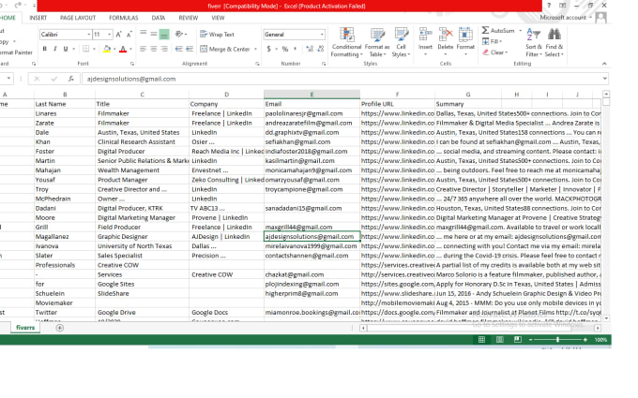Decrease font size
Screen dimensions: 638x398
[129, 35]
